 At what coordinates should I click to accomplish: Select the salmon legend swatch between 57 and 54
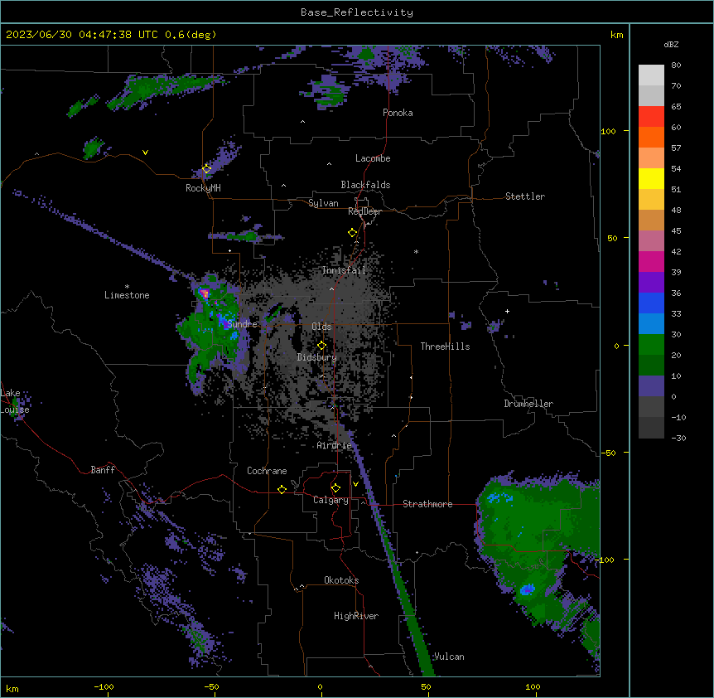point(651,158)
